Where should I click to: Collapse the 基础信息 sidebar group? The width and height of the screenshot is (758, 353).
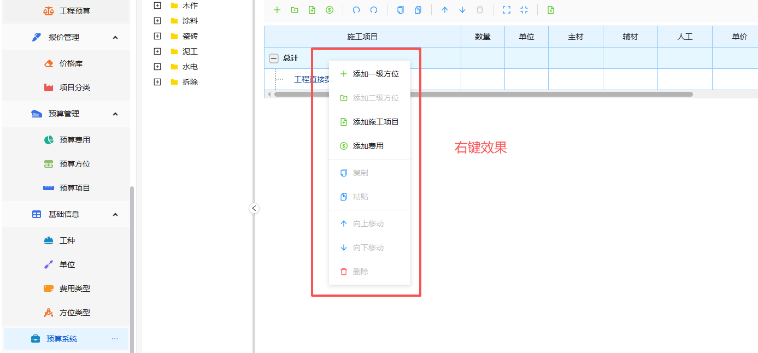tap(115, 214)
